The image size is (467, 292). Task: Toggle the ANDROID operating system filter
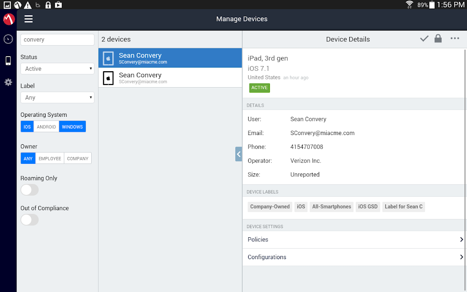point(46,127)
